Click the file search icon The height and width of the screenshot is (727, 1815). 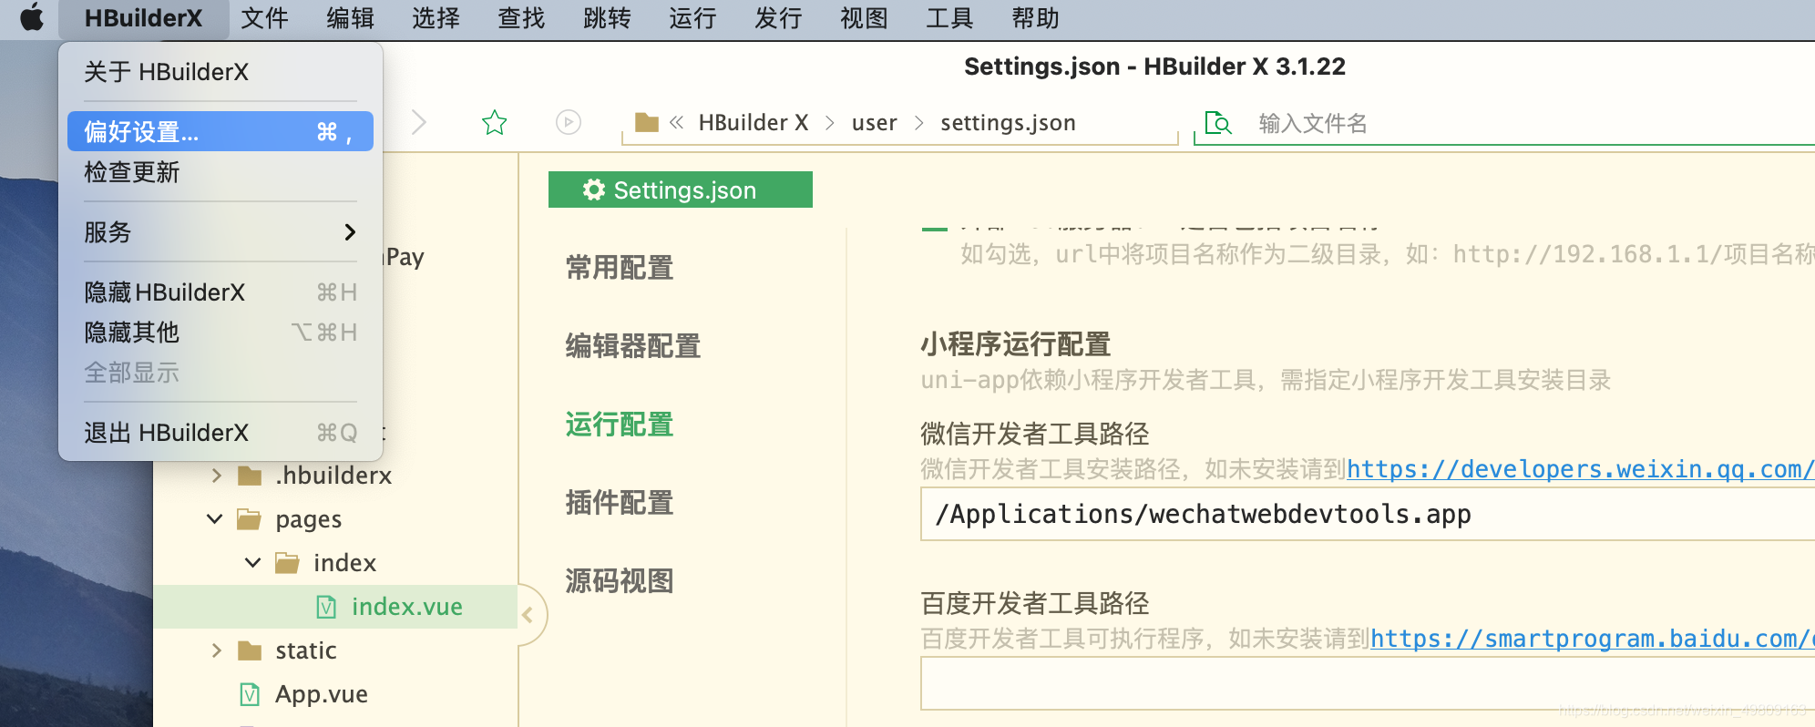tap(1218, 123)
